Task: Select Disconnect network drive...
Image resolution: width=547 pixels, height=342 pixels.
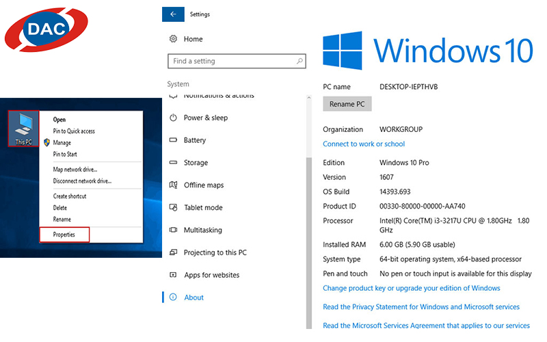Action: click(82, 181)
